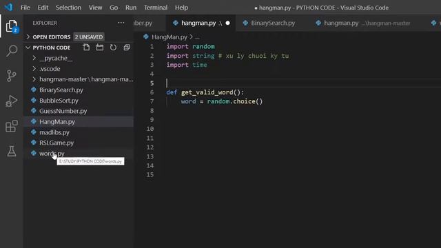Expand the Open Editors section

pyautogui.click(x=28, y=37)
